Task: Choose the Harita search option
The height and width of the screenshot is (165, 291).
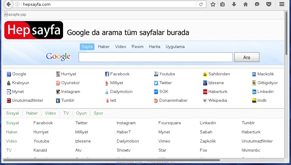Action: coord(154,46)
